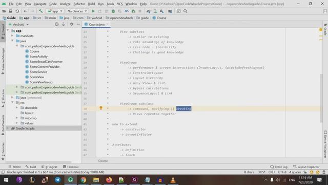The image size is (328, 185).
Task: Click the yellow intention lightbulb in gutter
Action: click(101, 108)
